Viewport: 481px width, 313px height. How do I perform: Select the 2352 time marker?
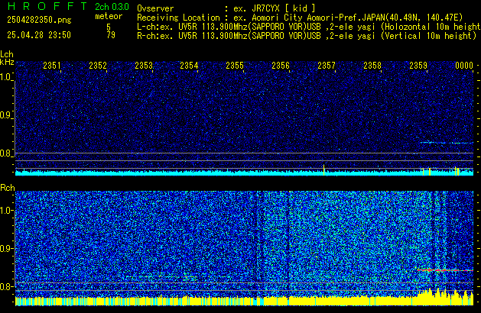[x=98, y=66]
